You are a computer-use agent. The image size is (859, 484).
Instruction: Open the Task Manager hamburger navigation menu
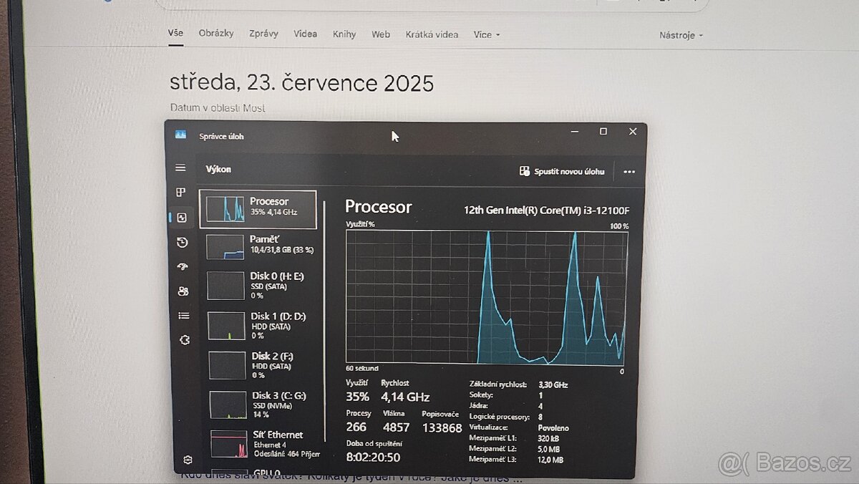click(180, 168)
